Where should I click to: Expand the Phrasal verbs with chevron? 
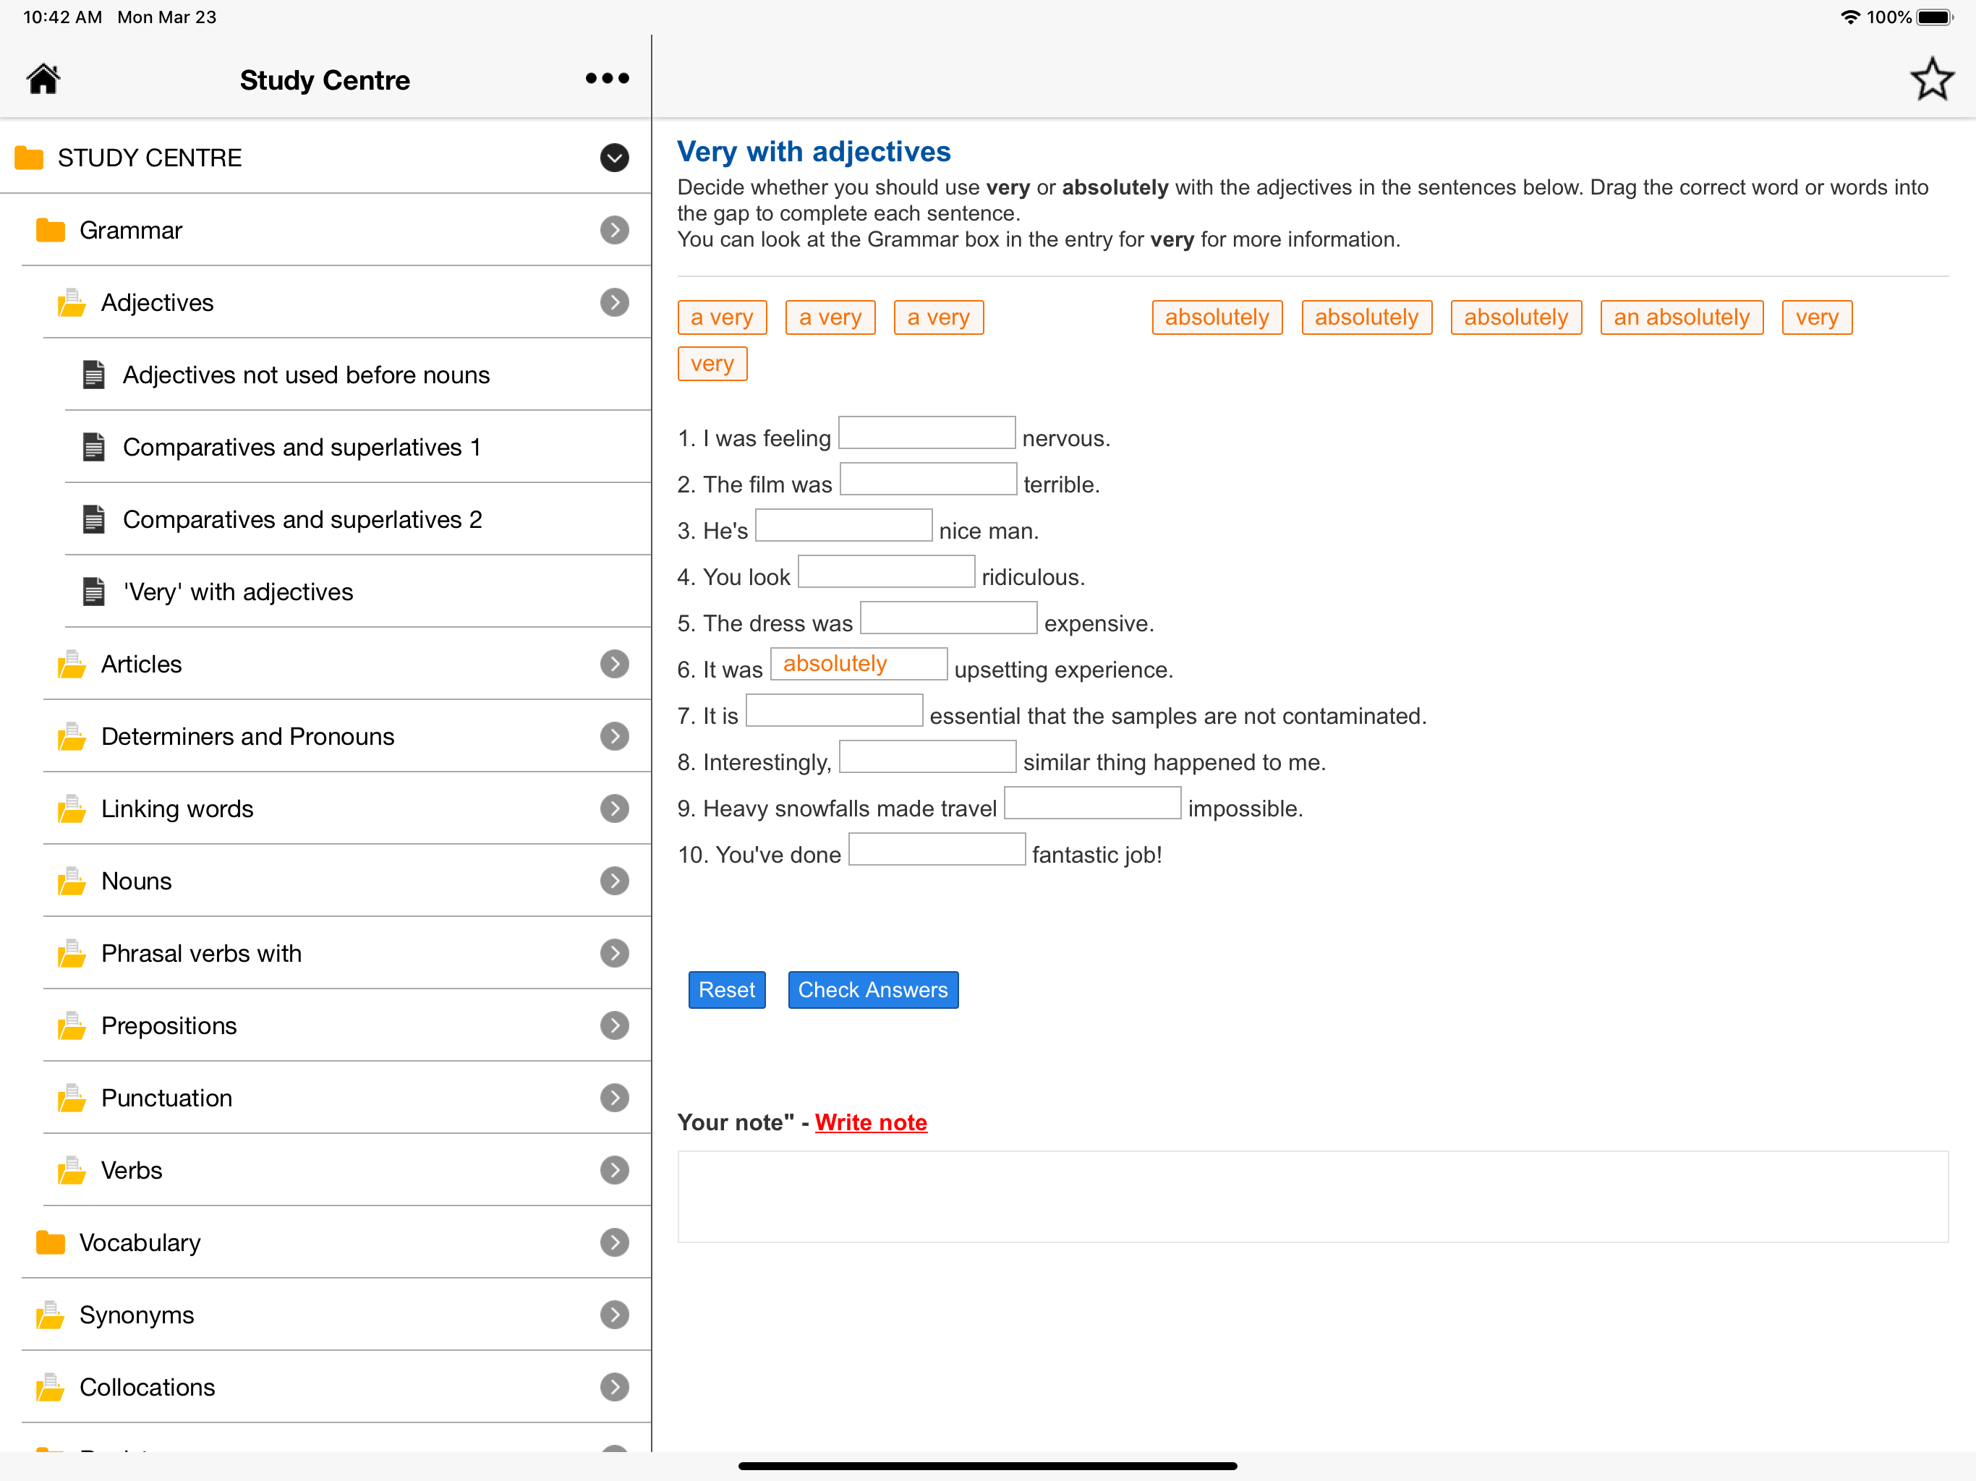tap(615, 953)
